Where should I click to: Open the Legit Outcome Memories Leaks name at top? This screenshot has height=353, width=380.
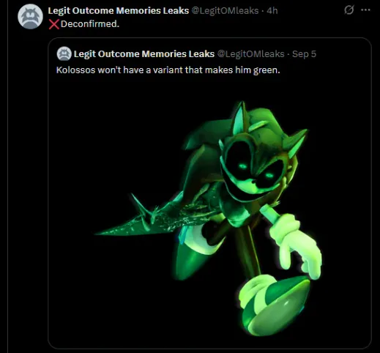pyautogui.click(x=119, y=10)
